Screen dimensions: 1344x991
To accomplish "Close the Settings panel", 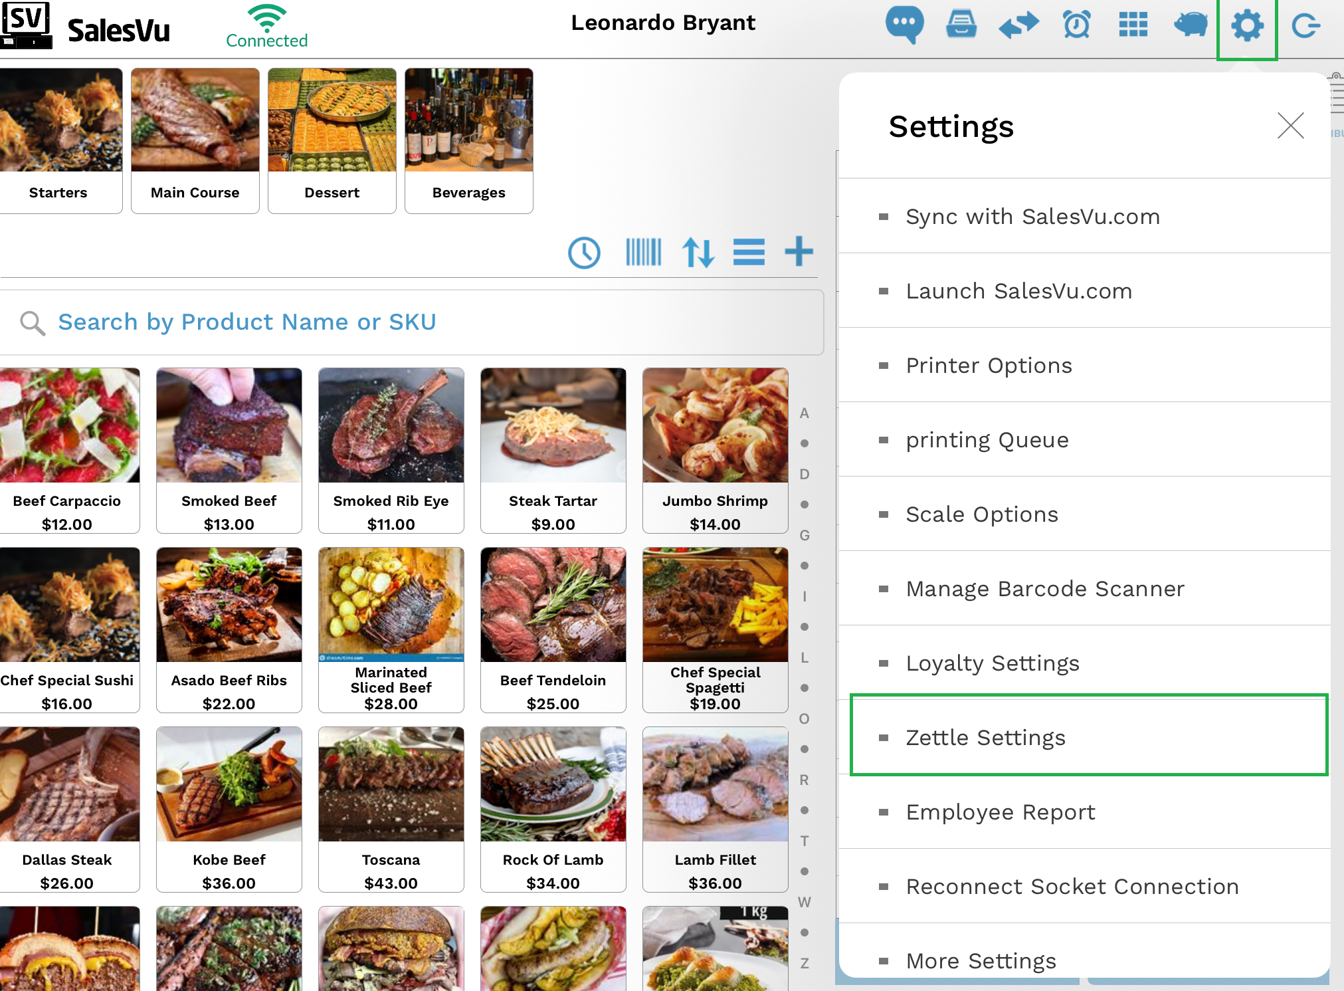I will tap(1290, 126).
